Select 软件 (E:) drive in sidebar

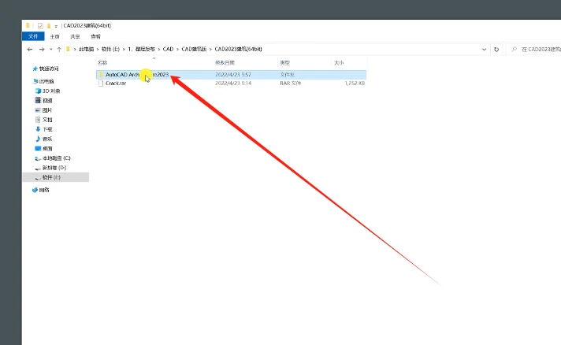point(56,177)
